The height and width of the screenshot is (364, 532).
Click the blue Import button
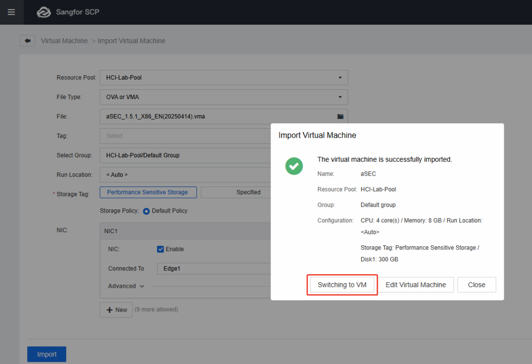point(47,354)
